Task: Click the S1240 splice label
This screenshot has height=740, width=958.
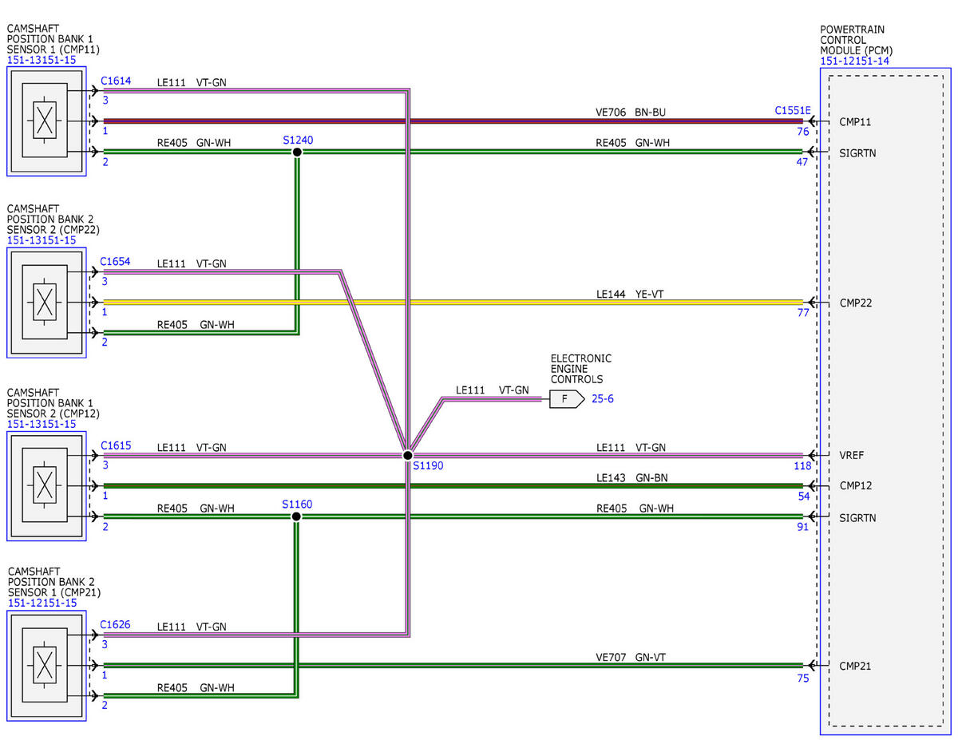Action: (x=298, y=140)
